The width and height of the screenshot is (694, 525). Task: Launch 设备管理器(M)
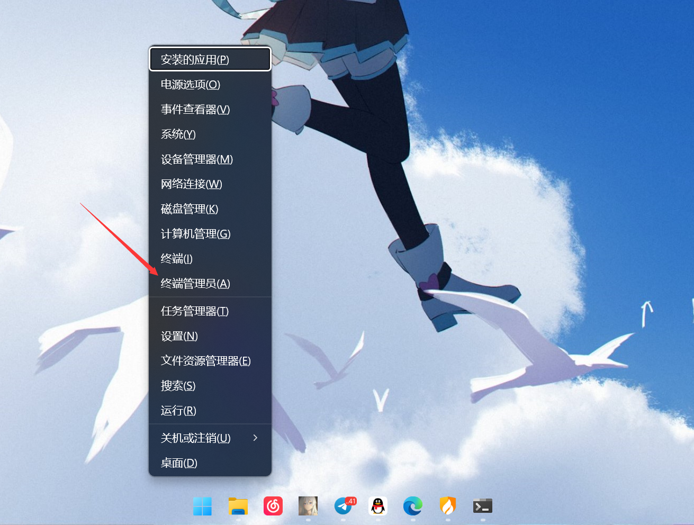210,159
